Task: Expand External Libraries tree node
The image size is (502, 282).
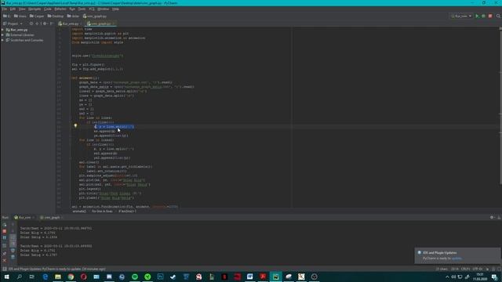Action: click(x=2, y=34)
